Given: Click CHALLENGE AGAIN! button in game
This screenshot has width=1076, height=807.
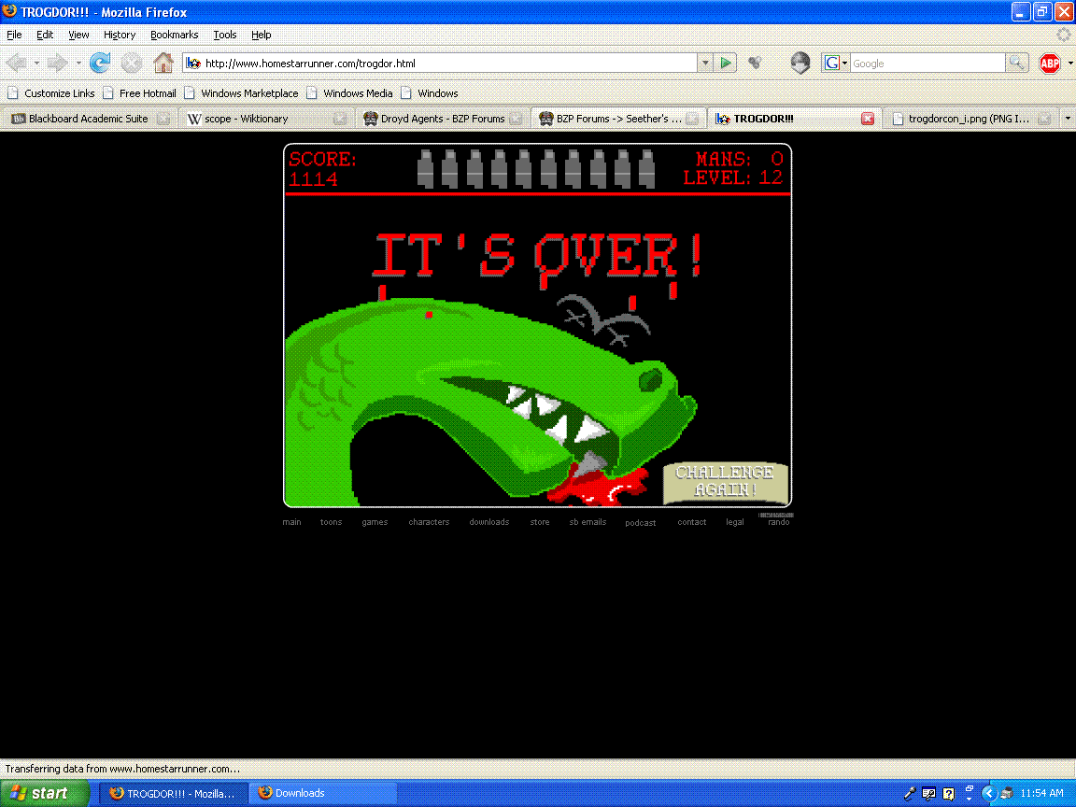Looking at the screenshot, I should (x=725, y=481).
